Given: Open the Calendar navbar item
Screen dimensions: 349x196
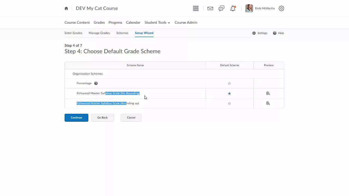Looking at the screenshot, I should tap(133, 23).
